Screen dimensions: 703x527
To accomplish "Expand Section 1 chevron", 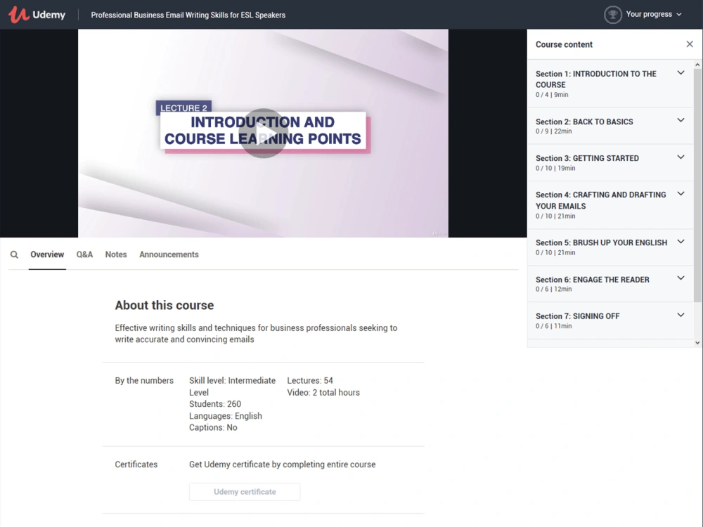I will tap(681, 73).
